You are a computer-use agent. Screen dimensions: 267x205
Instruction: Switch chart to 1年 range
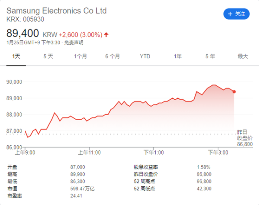click(177, 56)
